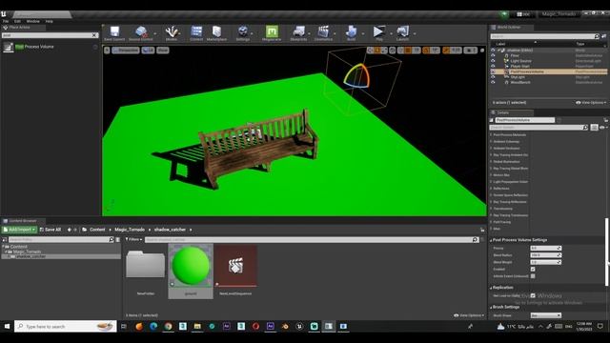
Task: Go to Magic_Tornado breadcrumb
Action: (130, 230)
